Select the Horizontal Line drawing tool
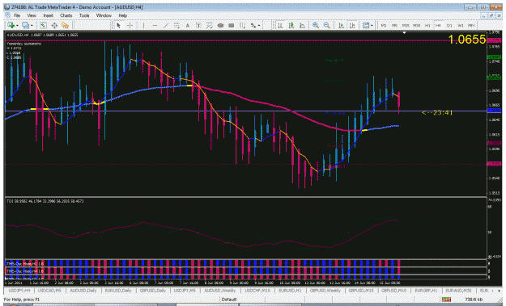This screenshot has height=306, width=506. pyautogui.click(x=155, y=25)
